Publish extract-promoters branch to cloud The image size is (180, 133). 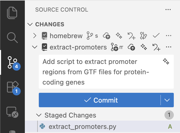[132, 47]
